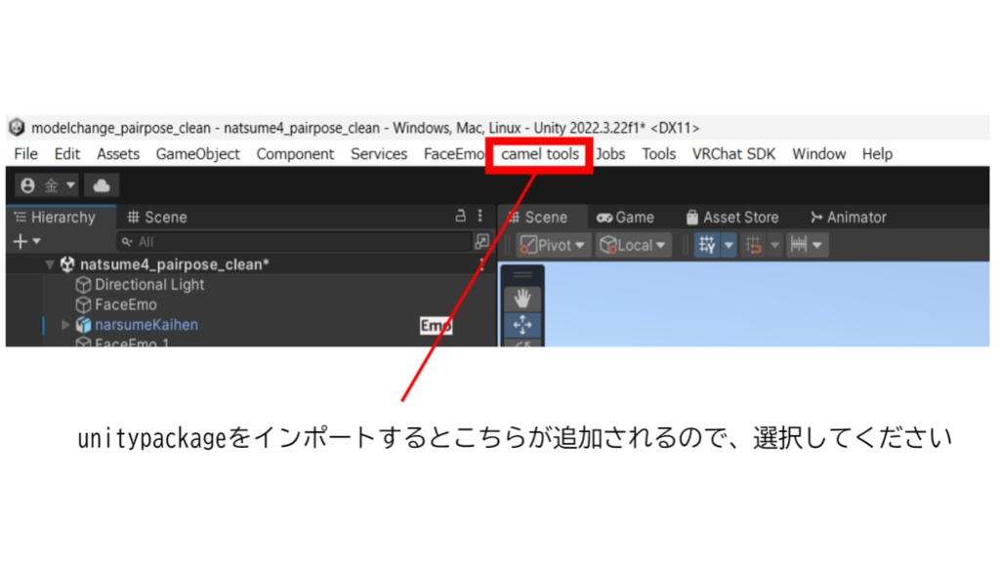Click the tools overlay drag handle

[522, 274]
